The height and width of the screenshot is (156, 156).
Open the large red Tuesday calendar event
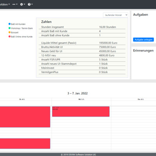click(25, 117)
